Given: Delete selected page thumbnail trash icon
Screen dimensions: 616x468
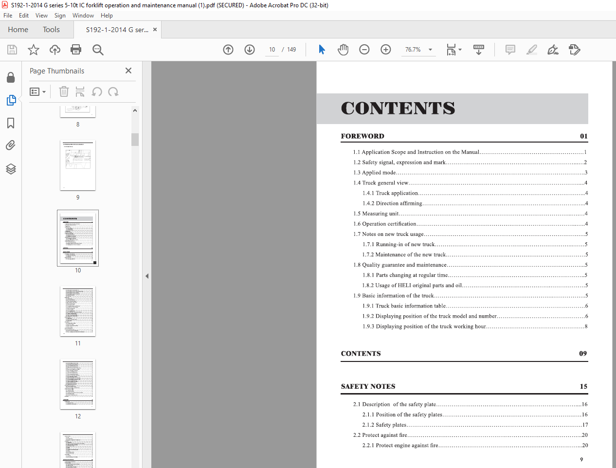Looking at the screenshot, I should [64, 91].
